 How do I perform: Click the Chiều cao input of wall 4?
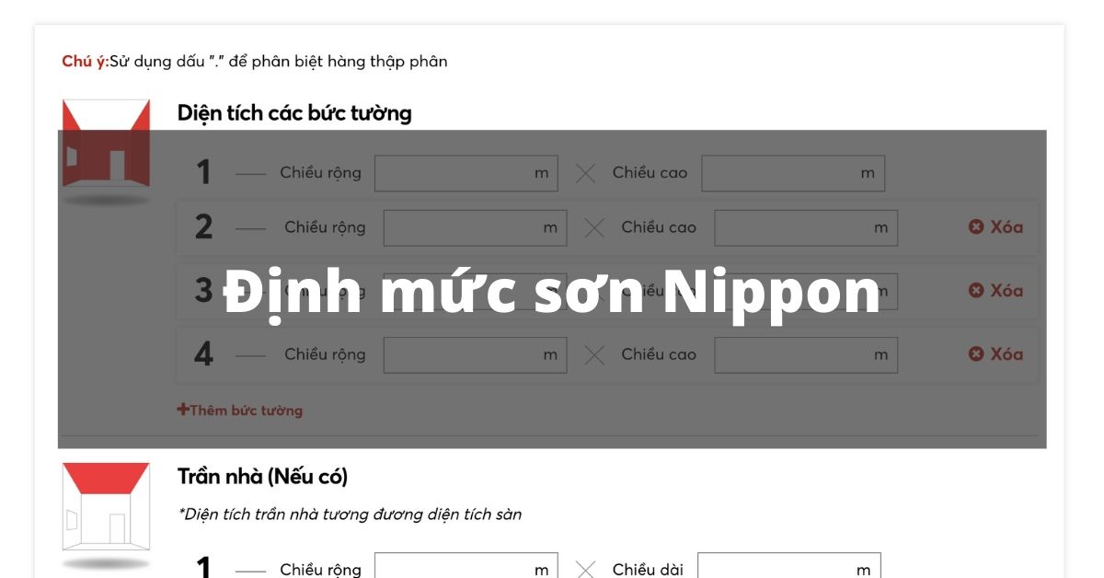pyautogui.click(x=796, y=355)
